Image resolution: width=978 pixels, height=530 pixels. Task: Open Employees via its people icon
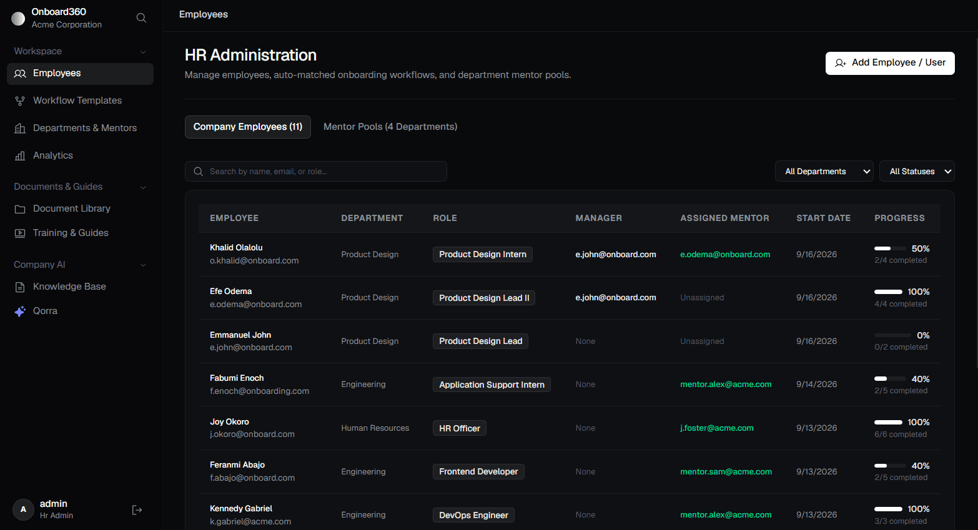point(20,74)
